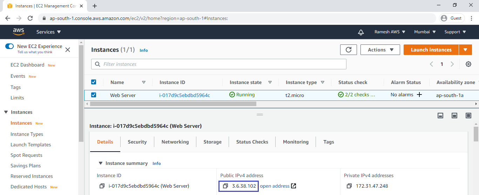Open instance link i-017d9c5ebdbd5964c in table
Viewport: 479px width, 195px height.
click(x=184, y=95)
